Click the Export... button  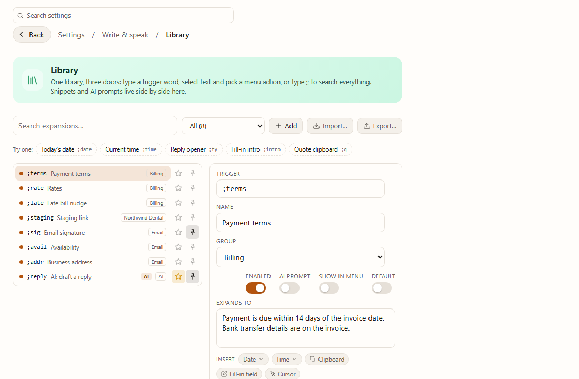pyautogui.click(x=380, y=126)
